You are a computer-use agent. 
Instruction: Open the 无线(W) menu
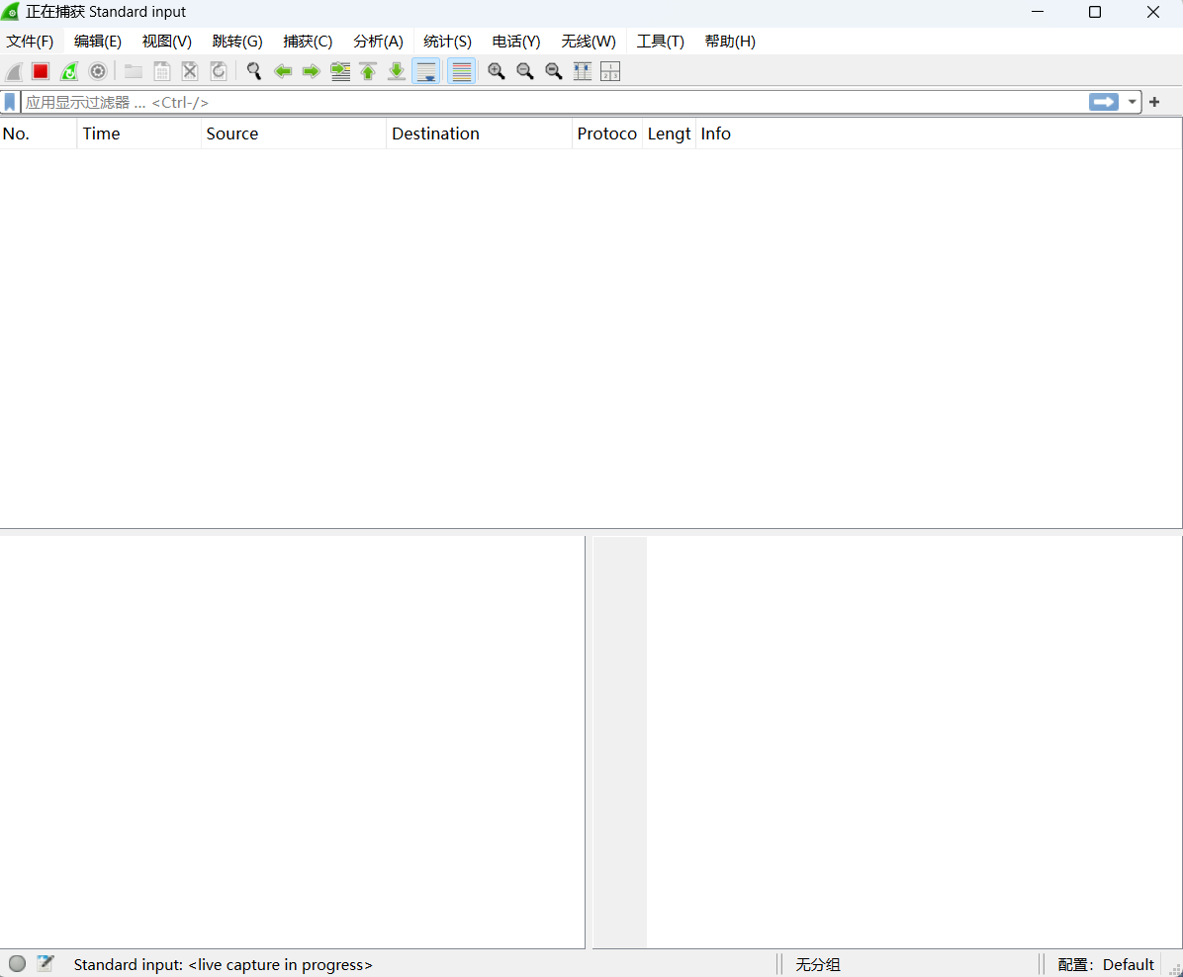point(589,42)
